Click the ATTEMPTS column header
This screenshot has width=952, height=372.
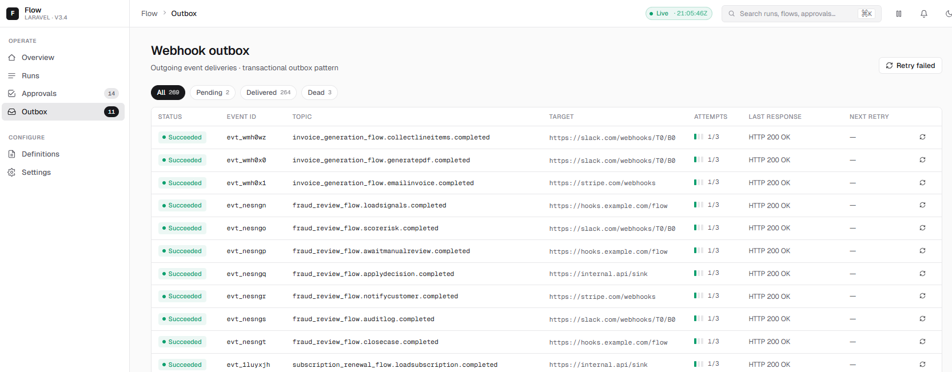point(711,117)
